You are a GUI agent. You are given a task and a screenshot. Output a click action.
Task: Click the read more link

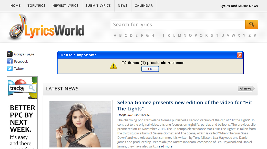[165, 146]
